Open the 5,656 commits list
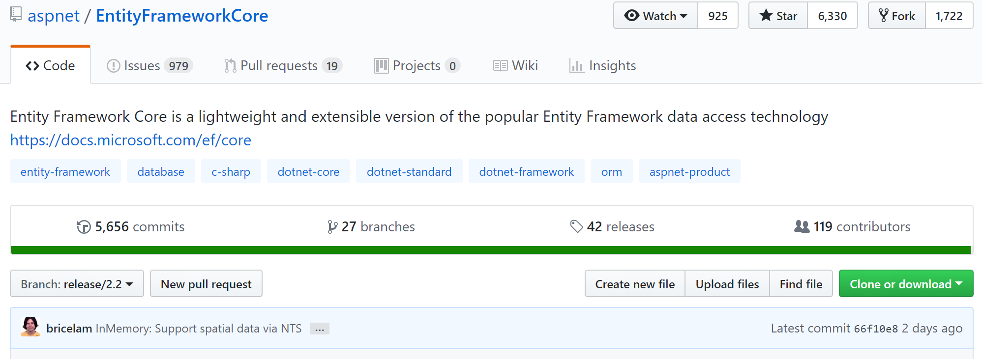982x359 pixels. pos(131,227)
